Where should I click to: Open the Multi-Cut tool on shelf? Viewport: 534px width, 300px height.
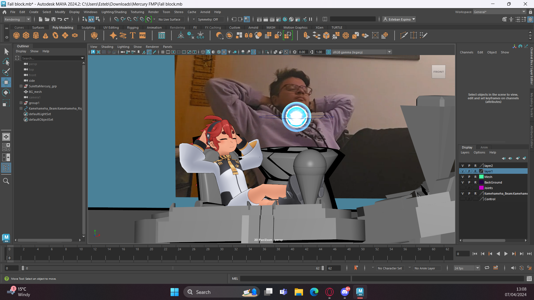click(x=404, y=35)
